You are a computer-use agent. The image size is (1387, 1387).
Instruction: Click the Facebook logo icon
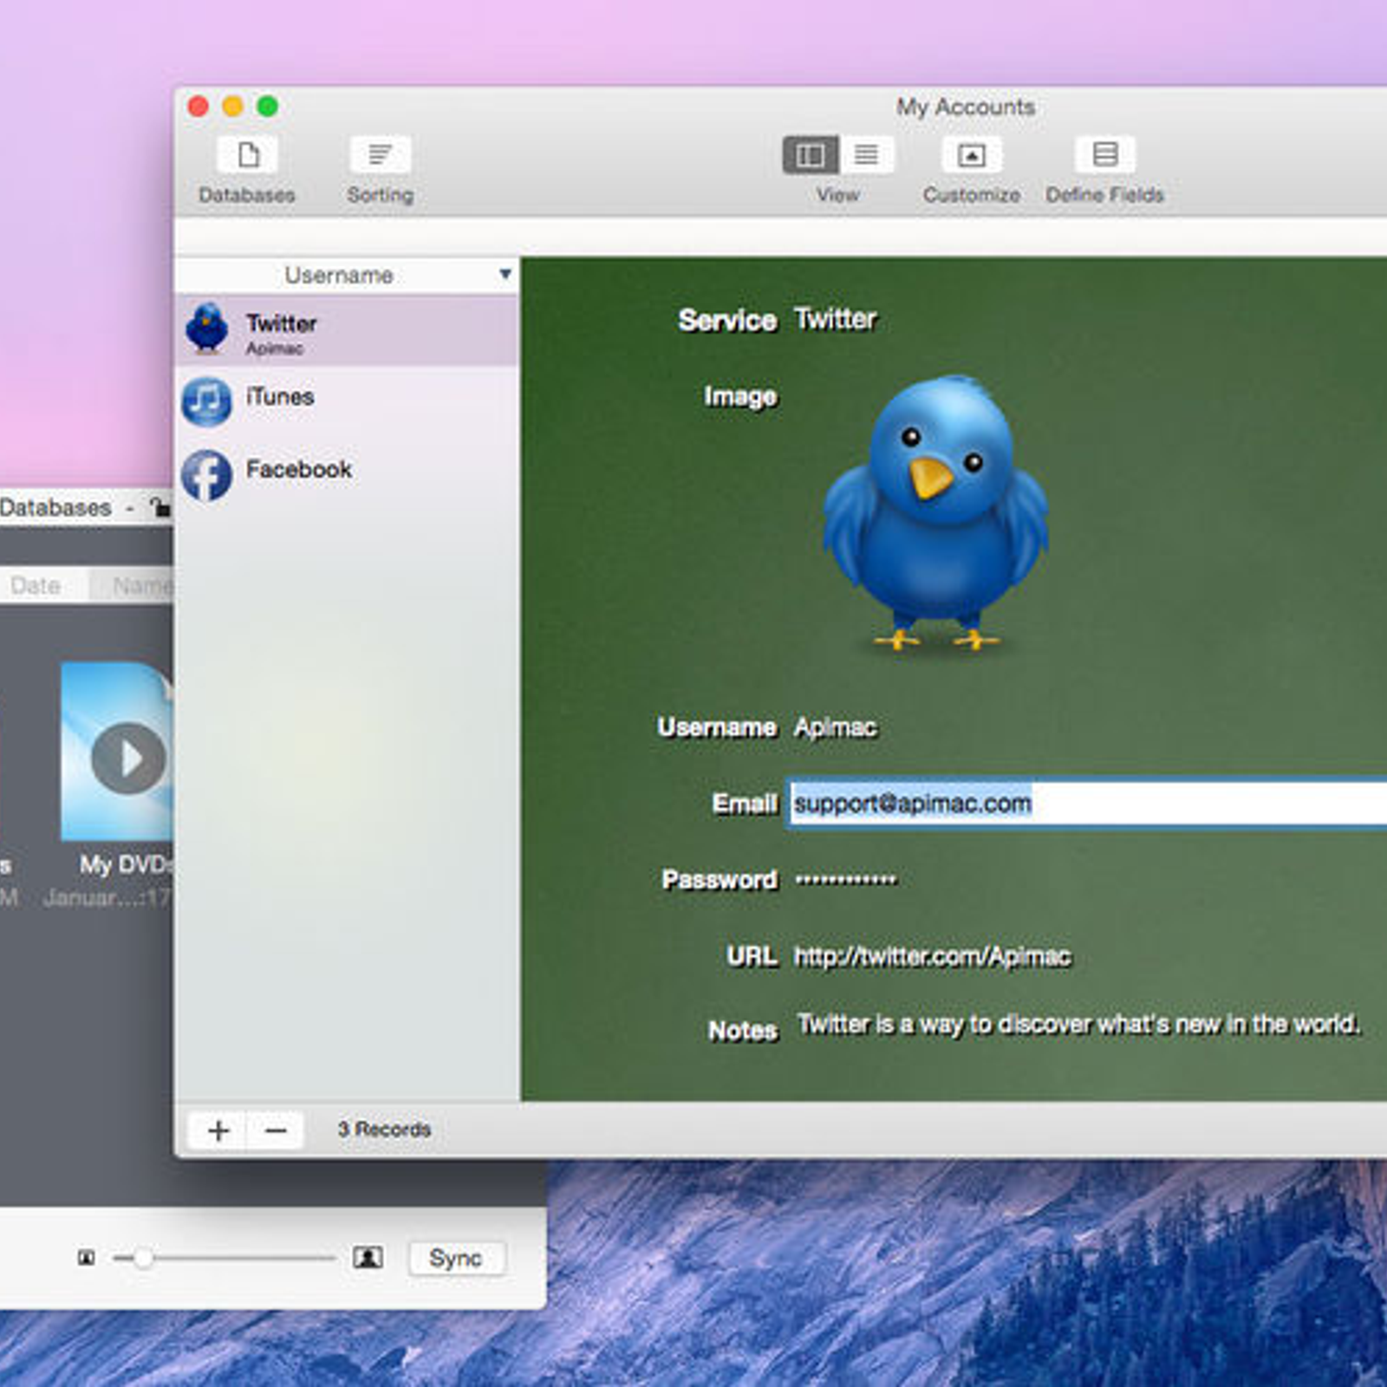(206, 475)
